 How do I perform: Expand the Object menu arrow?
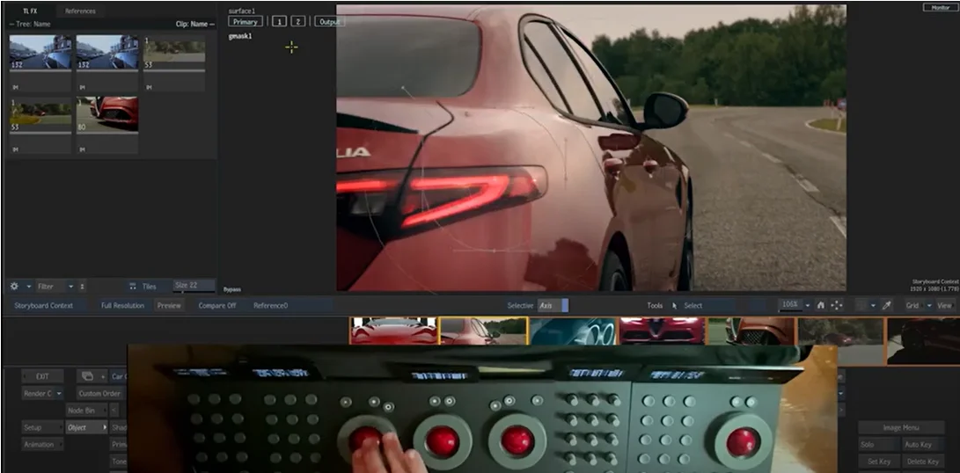[x=105, y=427]
